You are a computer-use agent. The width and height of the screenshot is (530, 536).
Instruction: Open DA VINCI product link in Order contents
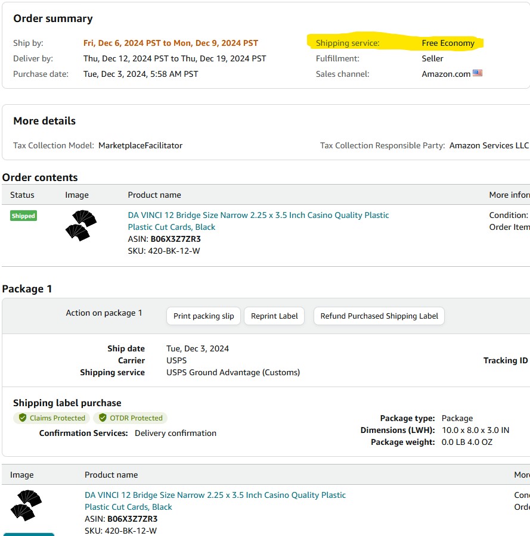258,221
